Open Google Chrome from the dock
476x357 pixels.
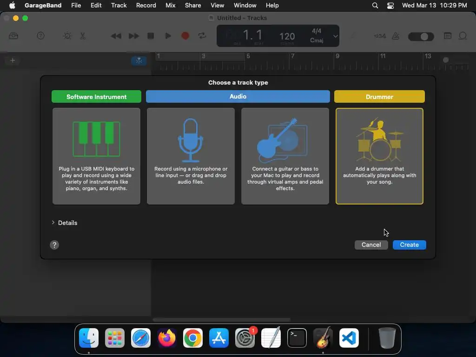[x=193, y=338]
